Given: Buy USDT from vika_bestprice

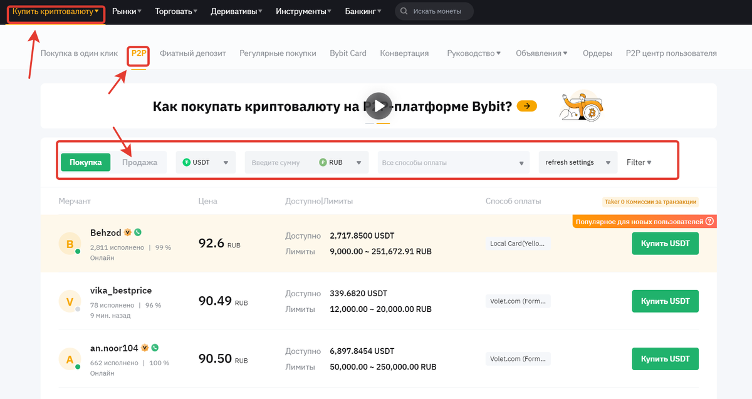Looking at the screenshot, I should pyautogui.click(x=665, y=301).
